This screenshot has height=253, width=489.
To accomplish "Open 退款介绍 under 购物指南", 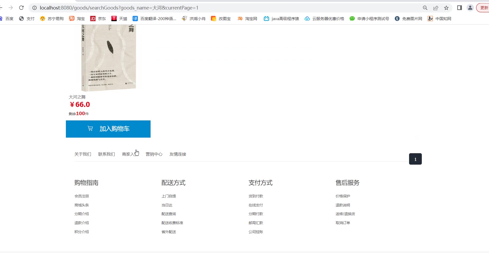I will (x=82, y=223).
